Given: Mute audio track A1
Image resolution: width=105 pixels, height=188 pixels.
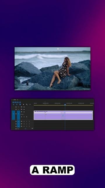Looking at the screenshot, I should [24, 121].
